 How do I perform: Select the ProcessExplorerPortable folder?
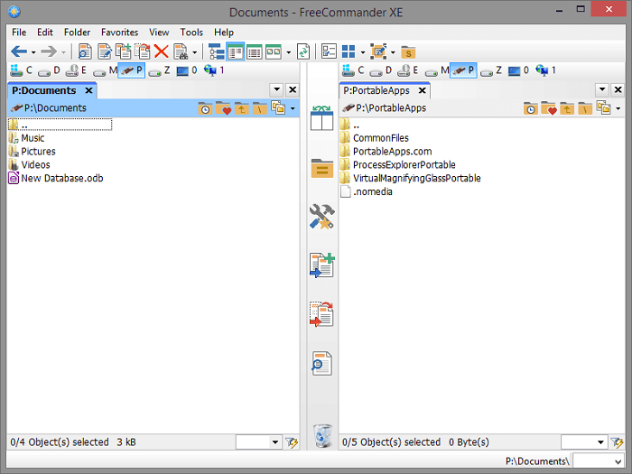[x=398, y=165]
